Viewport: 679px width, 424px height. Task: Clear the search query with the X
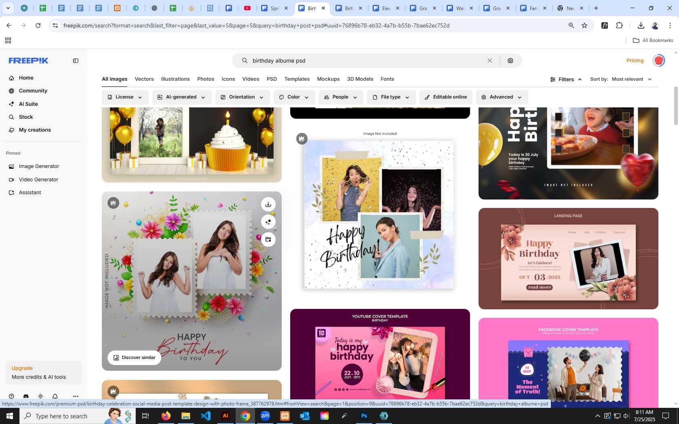[x=489, y=61]
